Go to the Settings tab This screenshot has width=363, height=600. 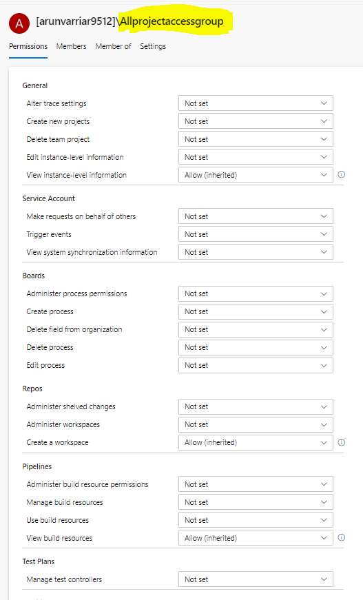point(153,46)
